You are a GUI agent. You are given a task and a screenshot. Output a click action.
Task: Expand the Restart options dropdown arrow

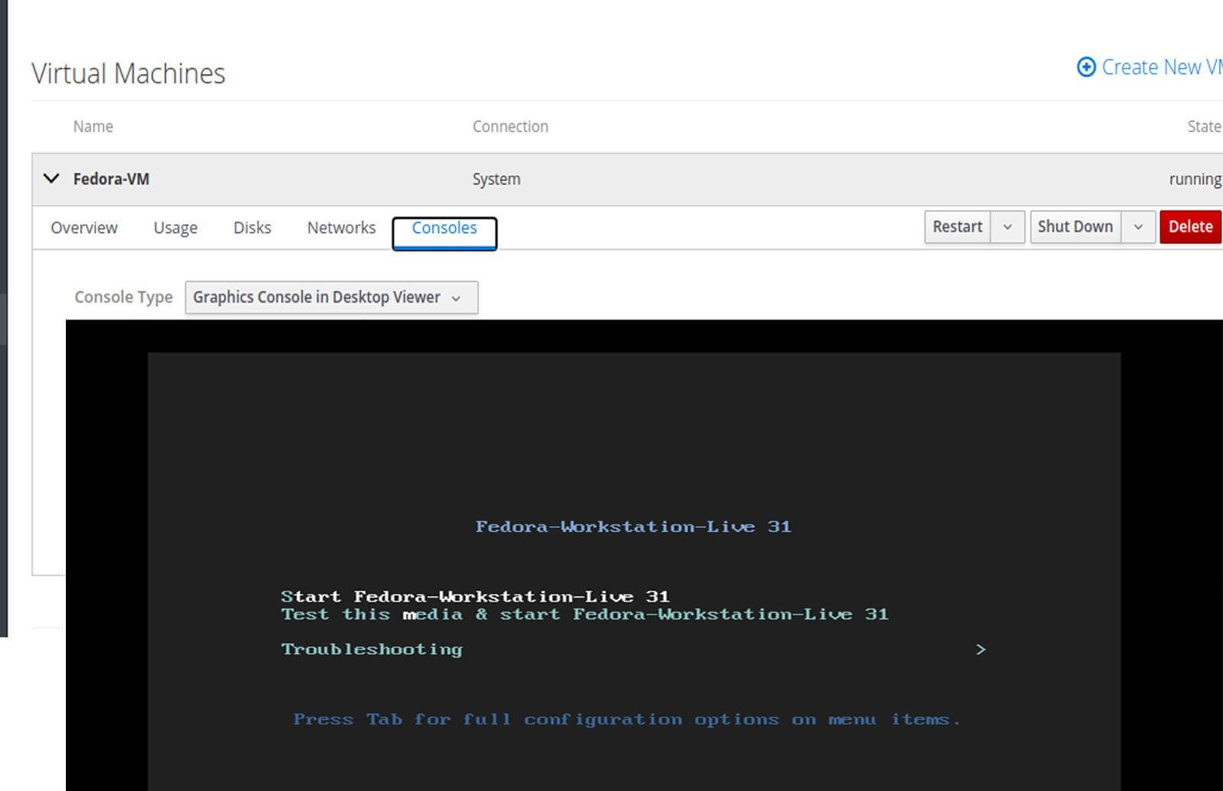coord(1007,227)
